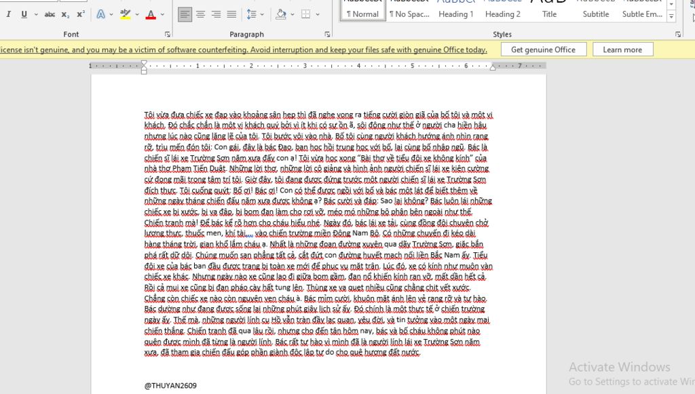Viewport: 695px width, 394px height.
Task: Open Text Effects and Typography
Action: point(101,14)
